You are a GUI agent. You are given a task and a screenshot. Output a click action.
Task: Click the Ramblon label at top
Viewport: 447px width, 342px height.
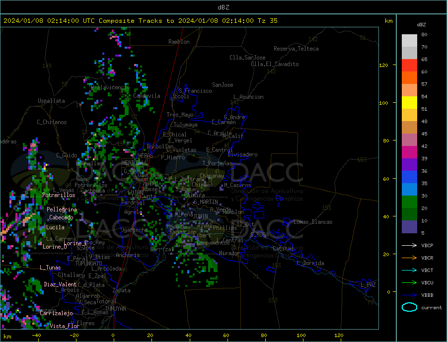(179, 42)
